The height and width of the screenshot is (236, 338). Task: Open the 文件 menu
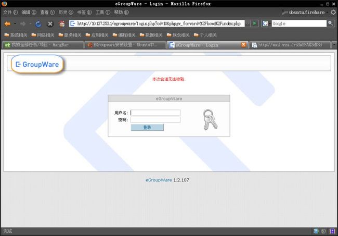[x=10, y=13]
